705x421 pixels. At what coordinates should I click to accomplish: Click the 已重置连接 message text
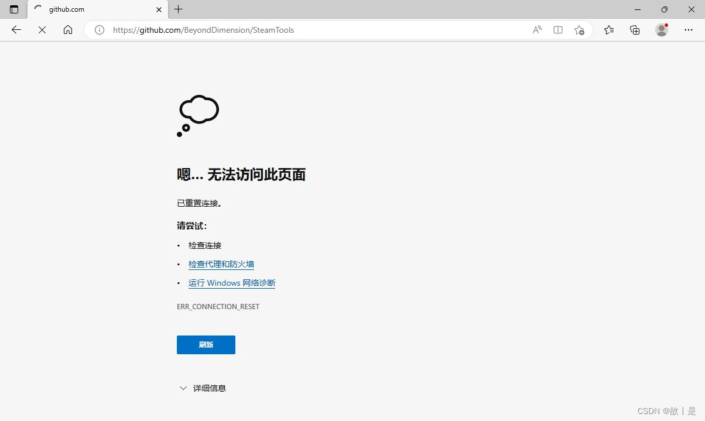(200, 203)
